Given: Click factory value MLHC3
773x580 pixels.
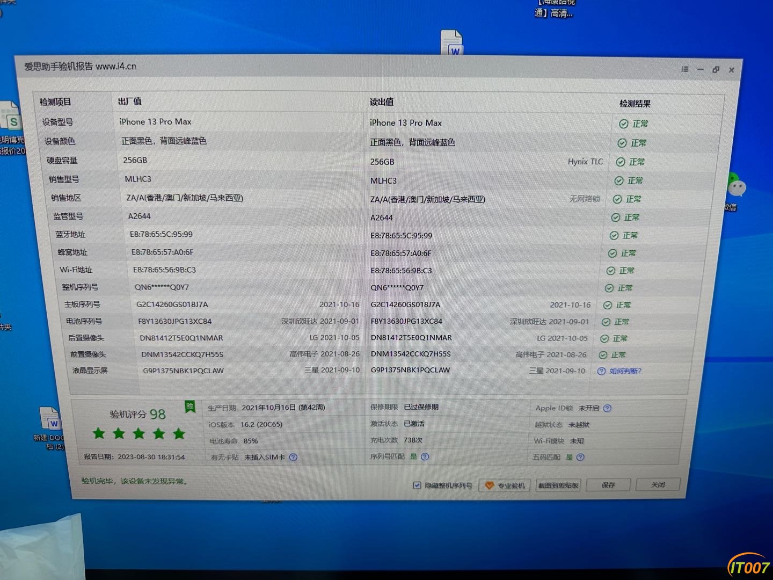Looking at the screenshot, I should click(138, 179).
